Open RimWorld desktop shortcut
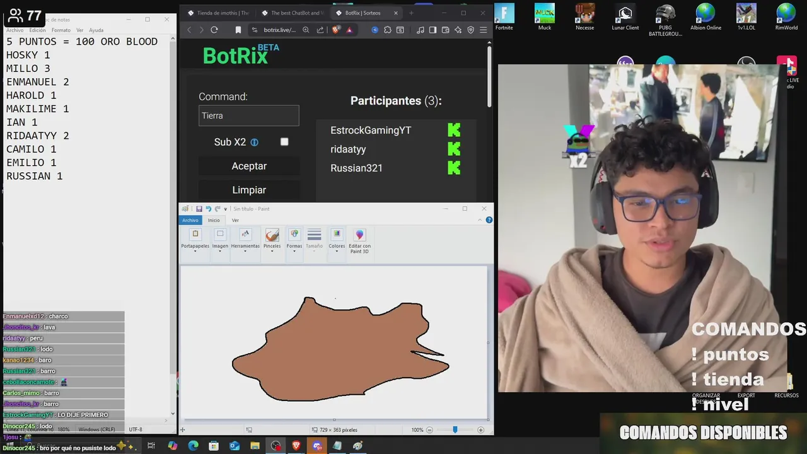 pyautogui.click(x=786, y=17)
